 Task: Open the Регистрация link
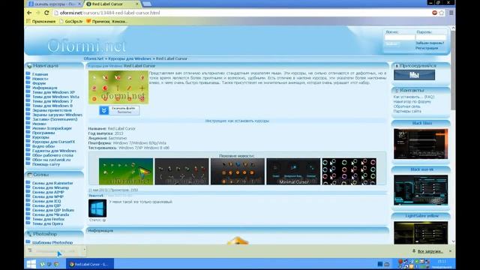pos(427,48)
